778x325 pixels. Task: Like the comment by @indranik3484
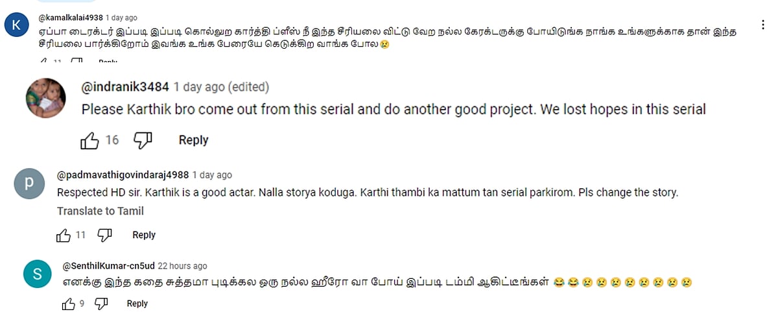pyautogui.click(x=89, y=140)
